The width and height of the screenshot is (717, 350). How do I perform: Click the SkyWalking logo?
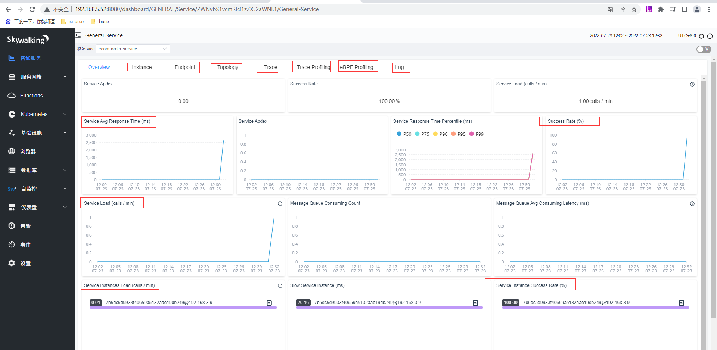tap(28, 40)
